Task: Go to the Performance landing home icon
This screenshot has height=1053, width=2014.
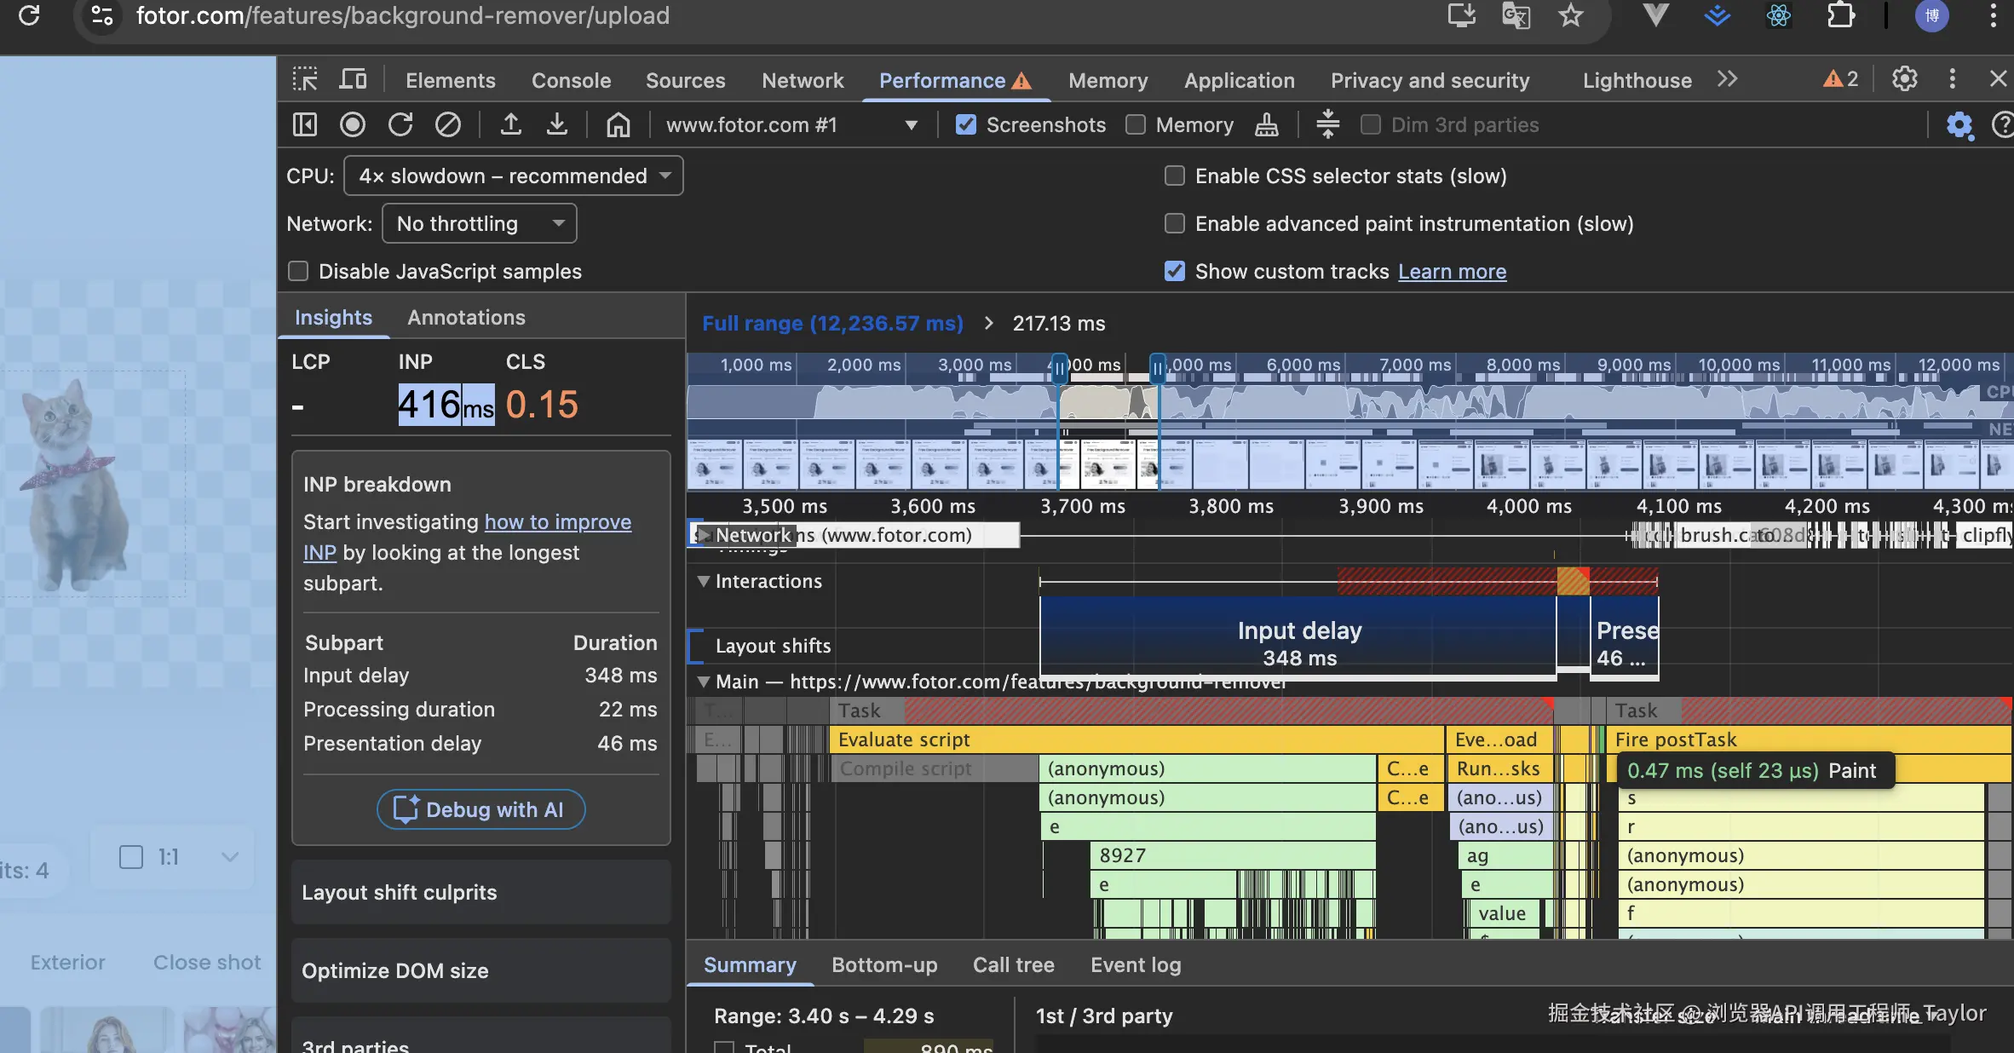Action: point(618,125)
